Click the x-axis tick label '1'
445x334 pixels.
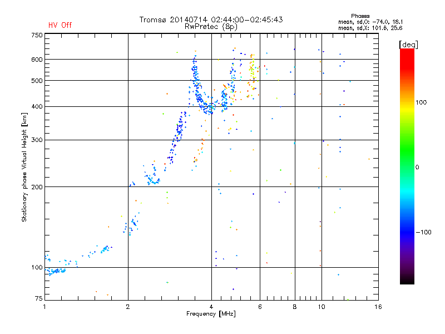click(x=44, y=307)
